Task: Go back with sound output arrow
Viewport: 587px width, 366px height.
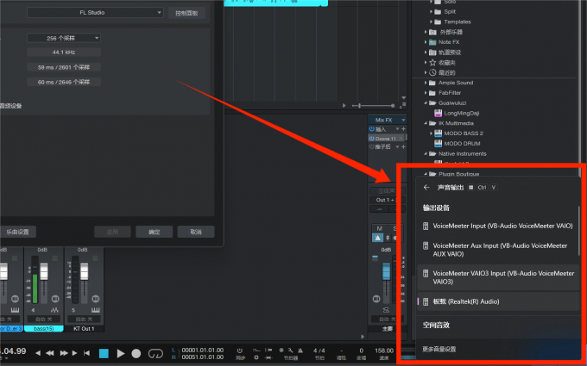Action: [426, 188]
